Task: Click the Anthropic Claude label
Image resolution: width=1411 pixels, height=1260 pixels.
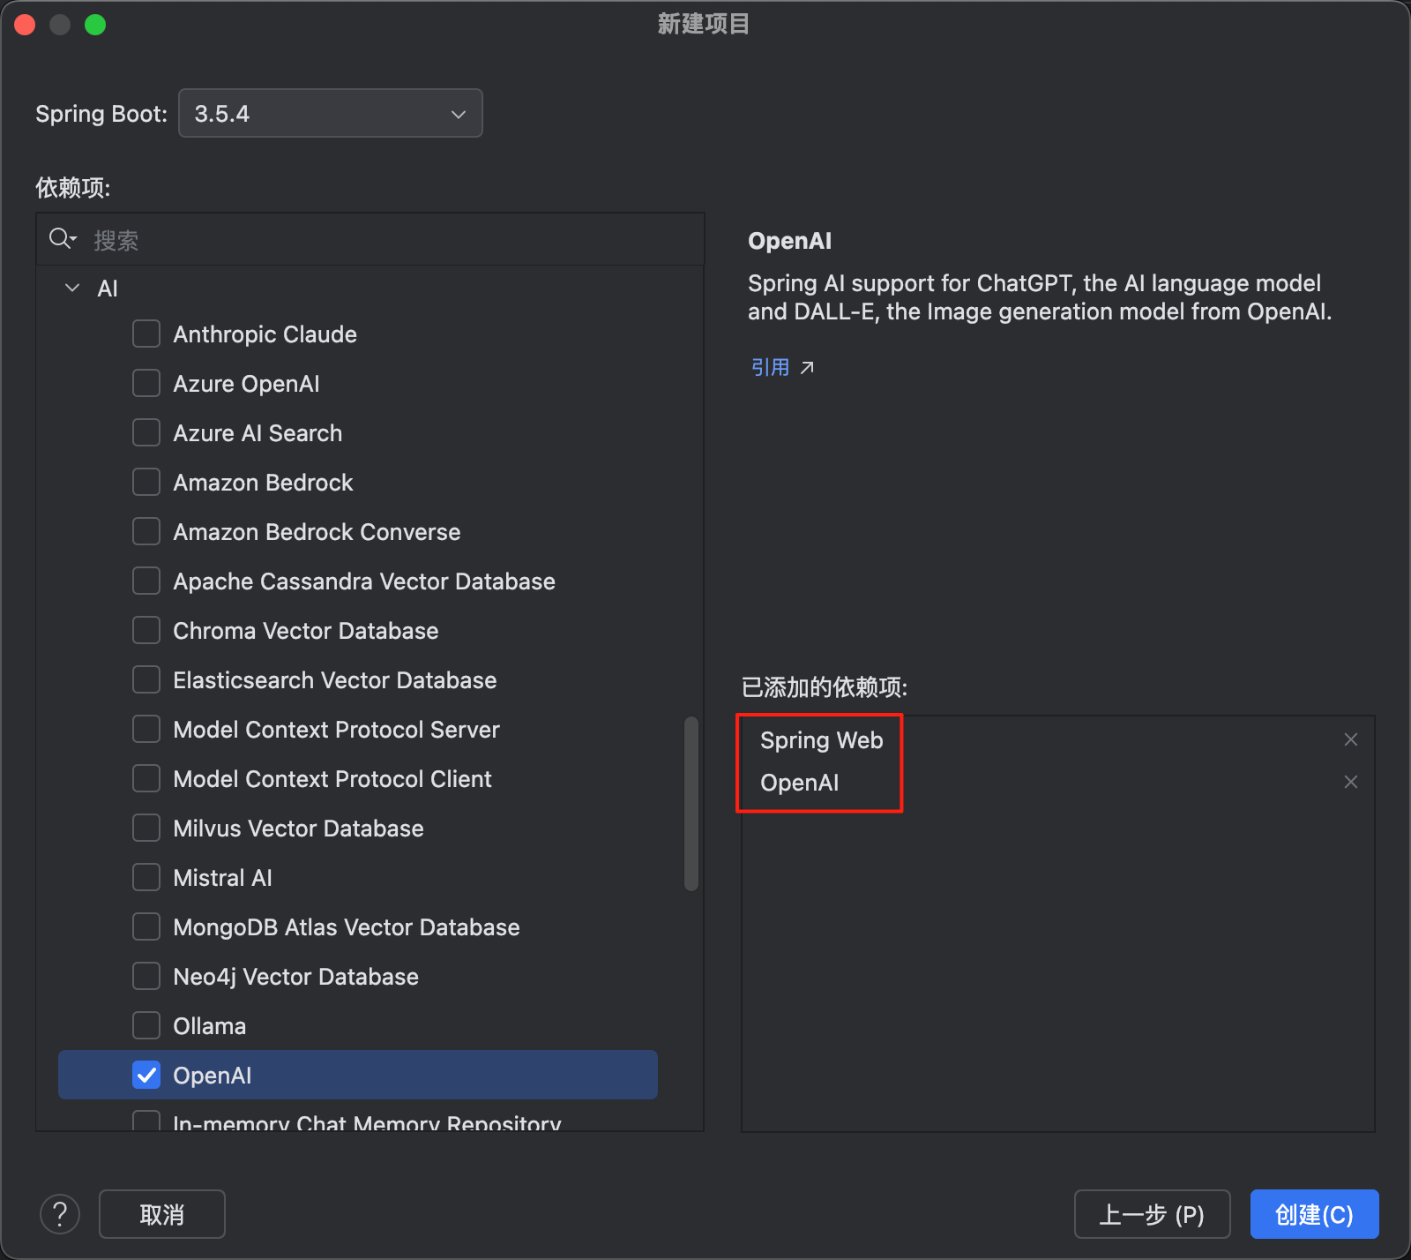Action: 265,334
